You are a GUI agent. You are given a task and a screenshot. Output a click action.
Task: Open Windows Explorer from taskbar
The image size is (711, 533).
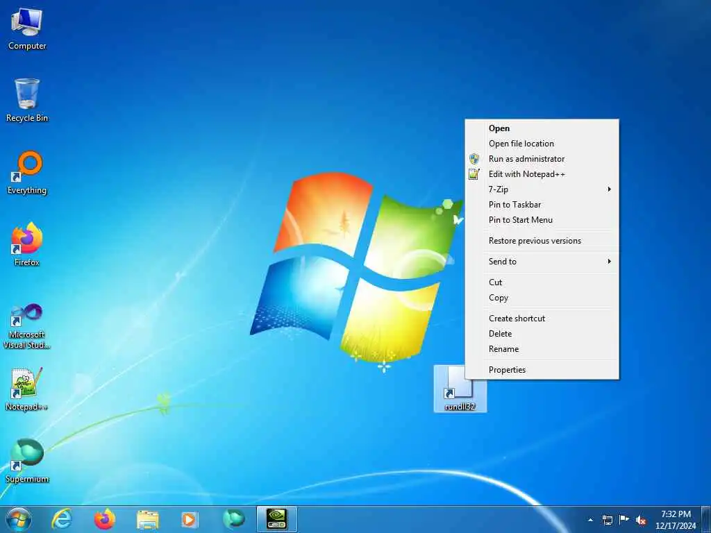[x=147, y=519]
